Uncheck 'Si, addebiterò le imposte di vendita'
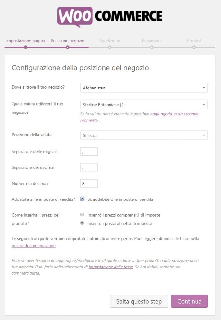 [82, 199]
